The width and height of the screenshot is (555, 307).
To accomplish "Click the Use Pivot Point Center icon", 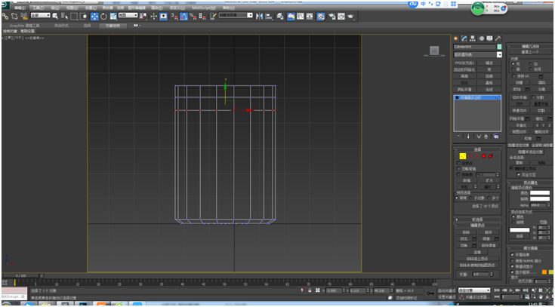I will coord(143,16).
